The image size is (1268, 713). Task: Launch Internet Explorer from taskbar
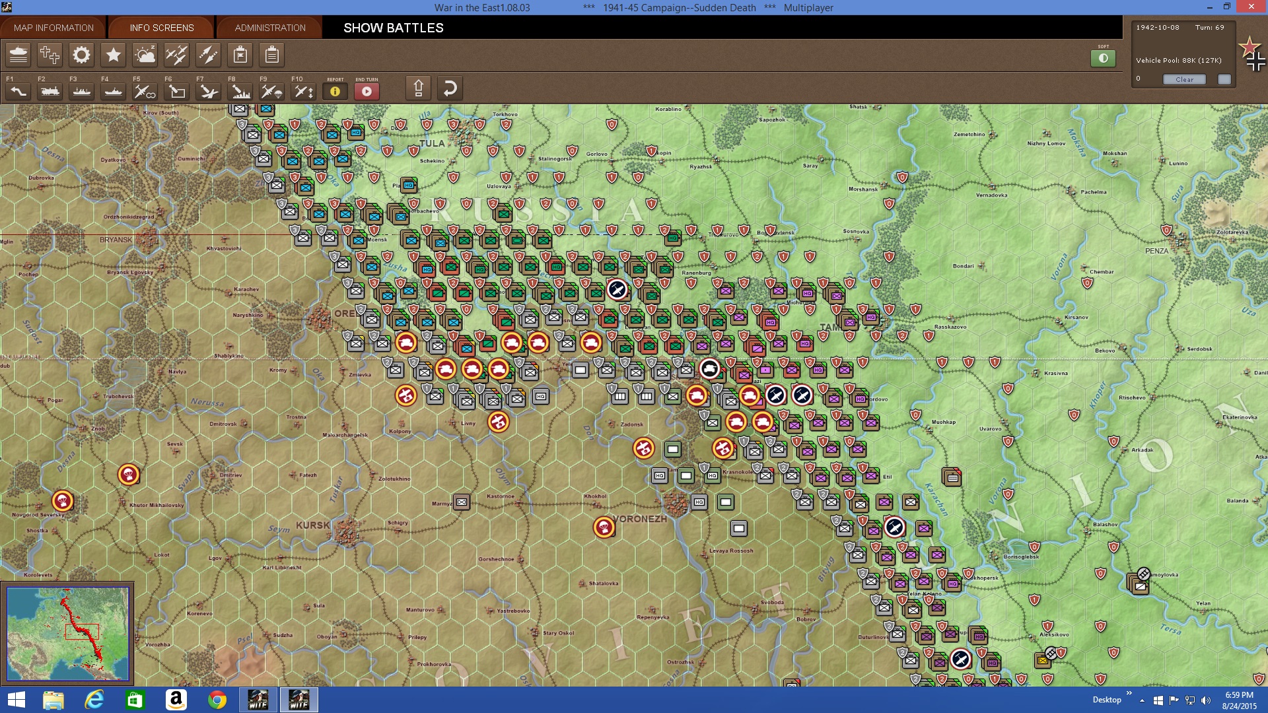tap(94, 700)
